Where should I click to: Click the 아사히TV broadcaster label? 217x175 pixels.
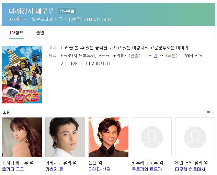tap(18, 19)
